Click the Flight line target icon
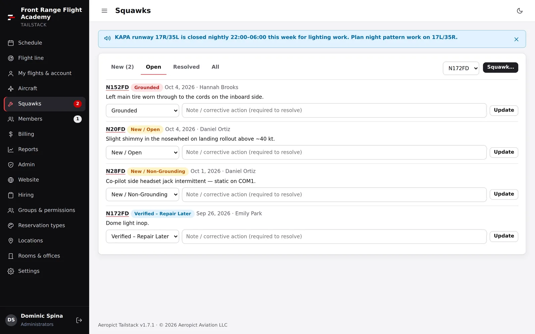 coord(11,58)
